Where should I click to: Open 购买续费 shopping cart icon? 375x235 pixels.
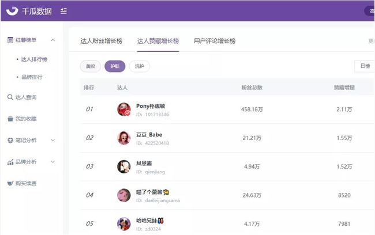pyautogui.click(x=10, y=183)
